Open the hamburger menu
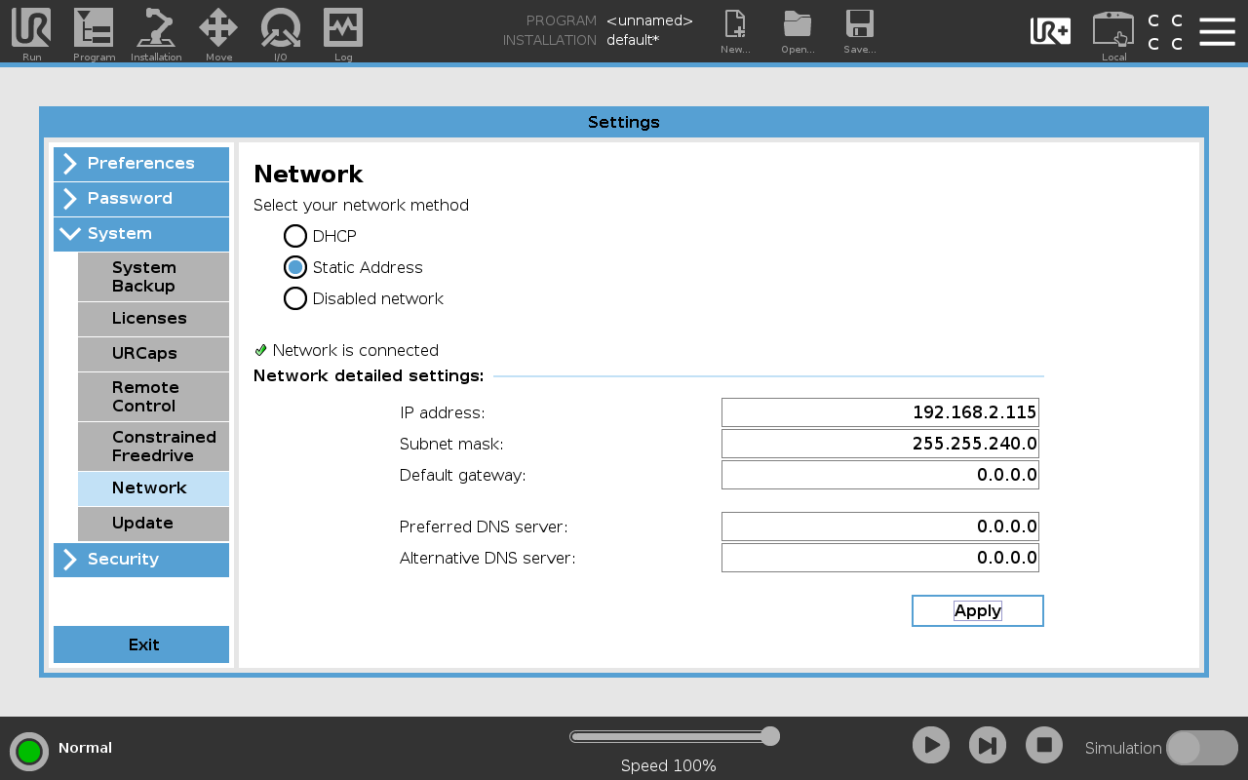Screen dimensions: 1248x780 [x=1217, y=31]
